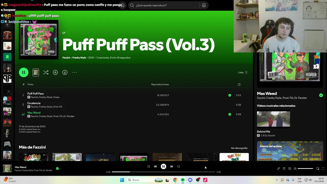Go to Home via the house icon
The height and width of the screenshot is (184, 327).
(123, 5)
